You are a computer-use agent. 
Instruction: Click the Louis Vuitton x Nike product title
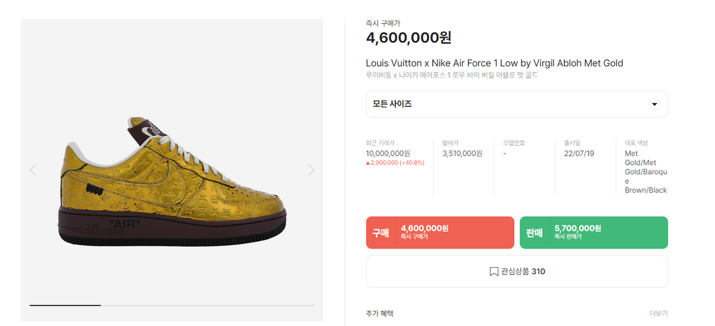tap(494, 63)
